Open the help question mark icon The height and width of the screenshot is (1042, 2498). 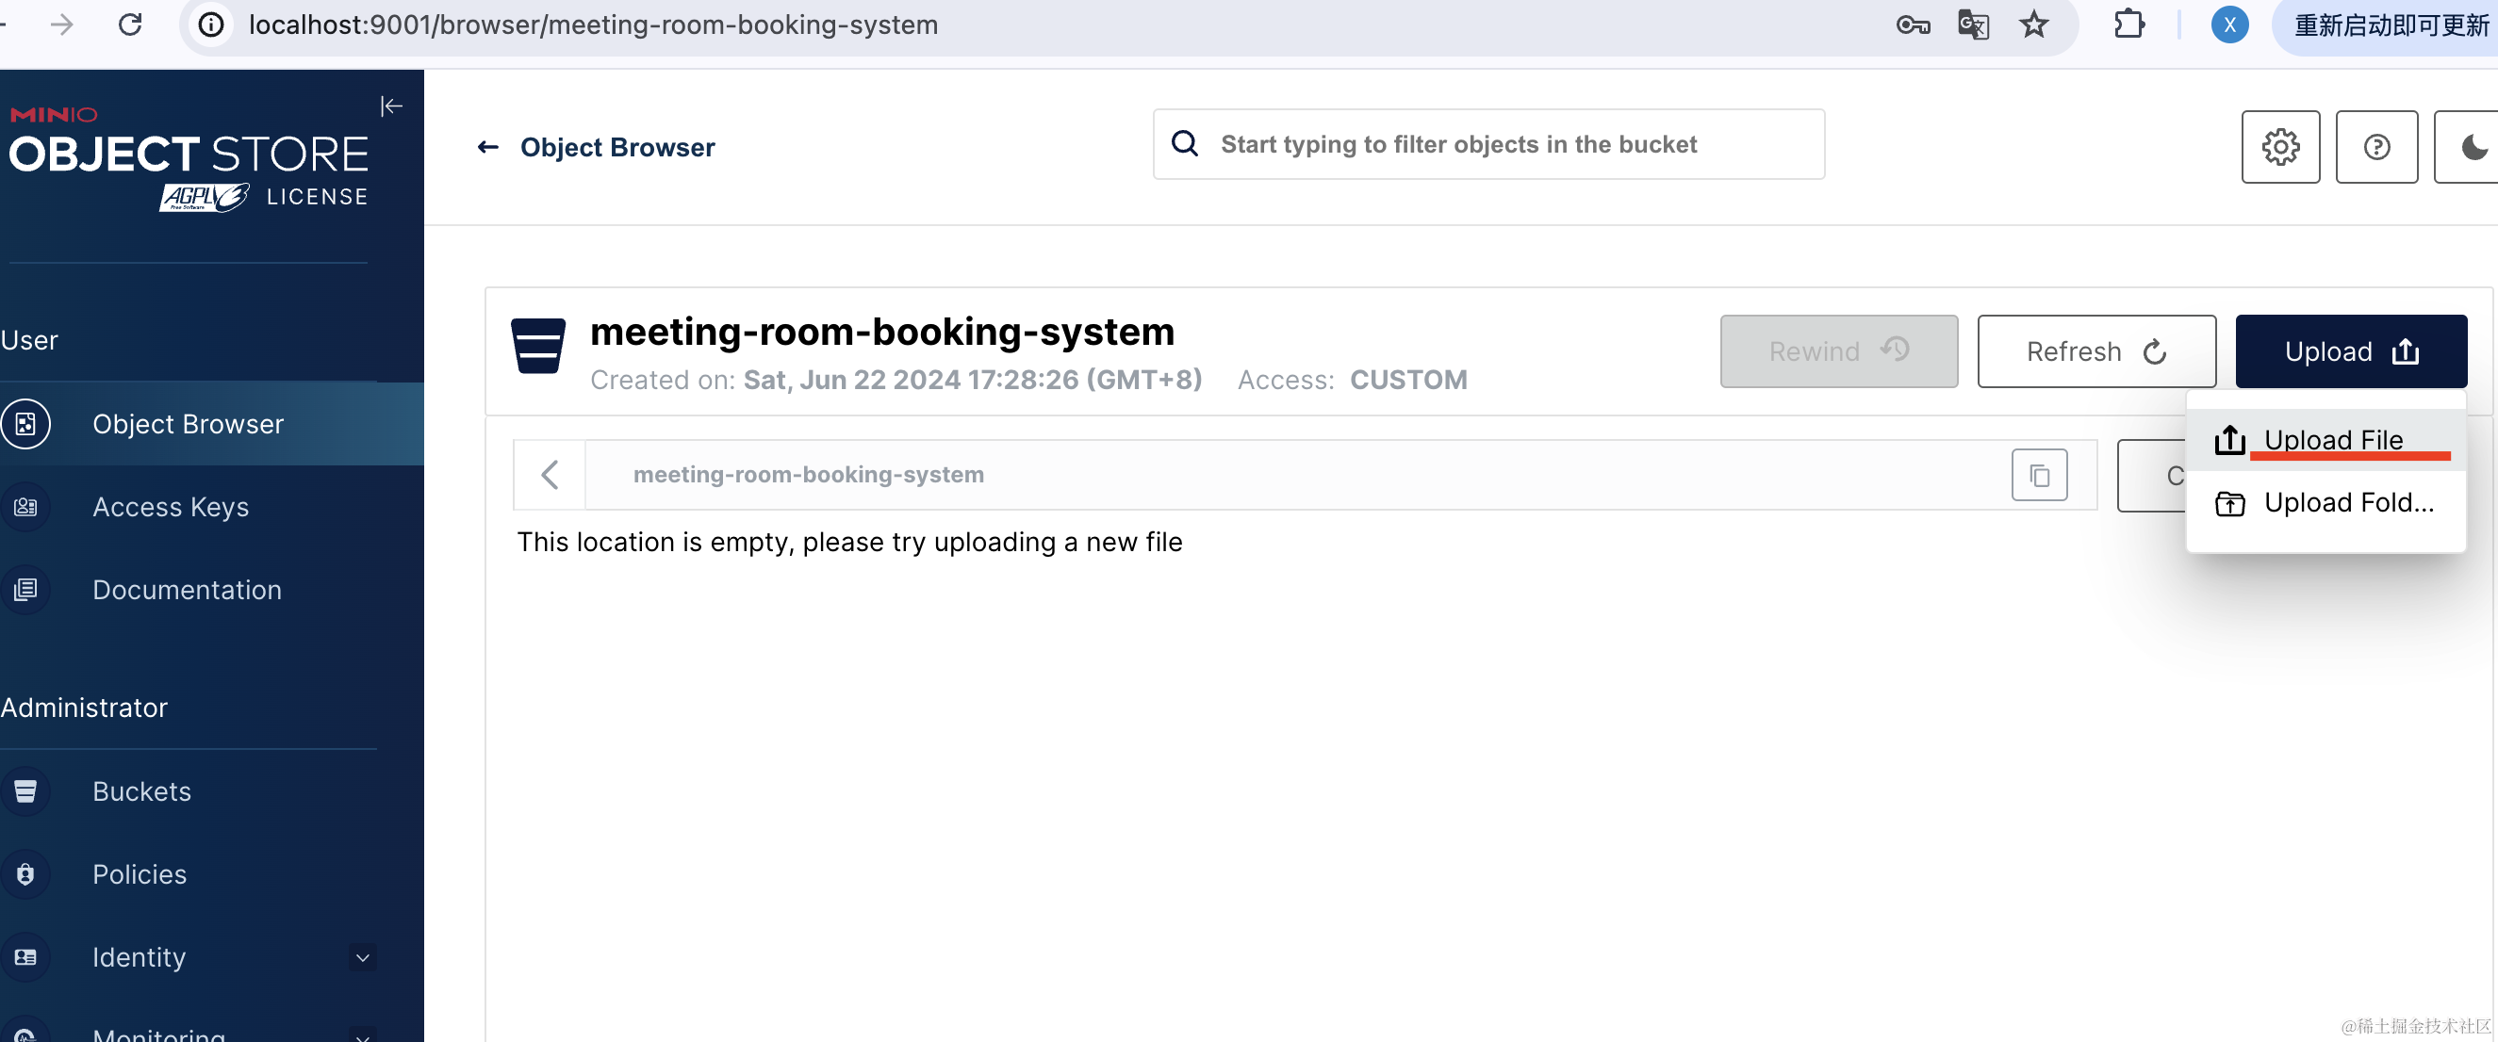2375,147
